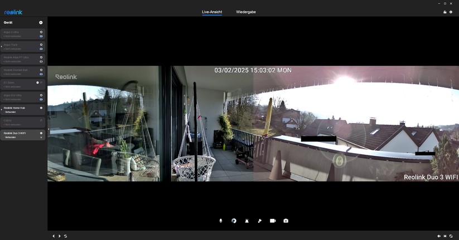This screenshot has height=240, width=459.
Task: Click the loading refresh icon on E1 Zoom row
Action: (x=41, y=83)
